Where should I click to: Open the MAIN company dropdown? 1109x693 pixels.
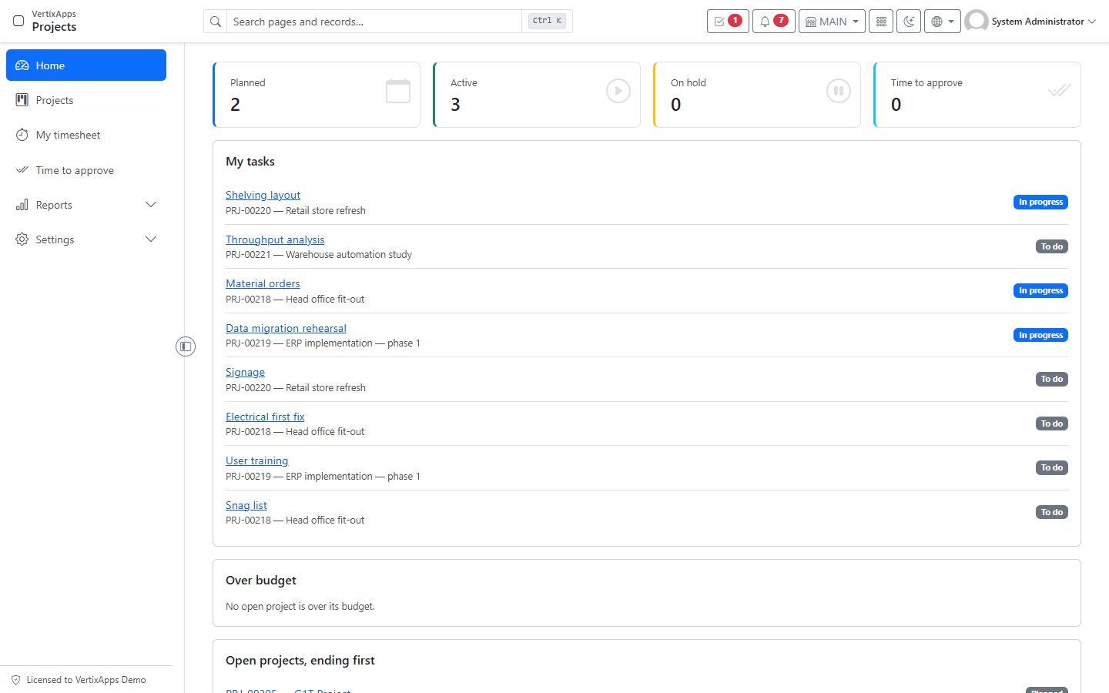(x=832, y=22)
